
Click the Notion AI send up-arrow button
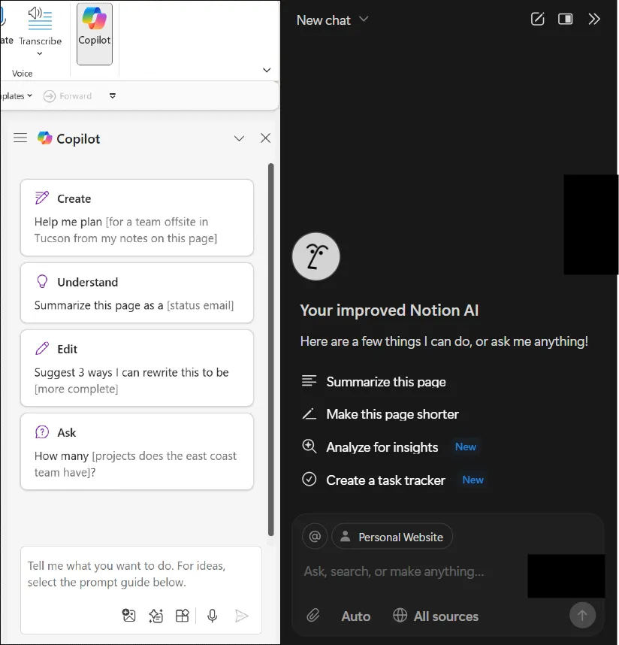coord(582,616)
